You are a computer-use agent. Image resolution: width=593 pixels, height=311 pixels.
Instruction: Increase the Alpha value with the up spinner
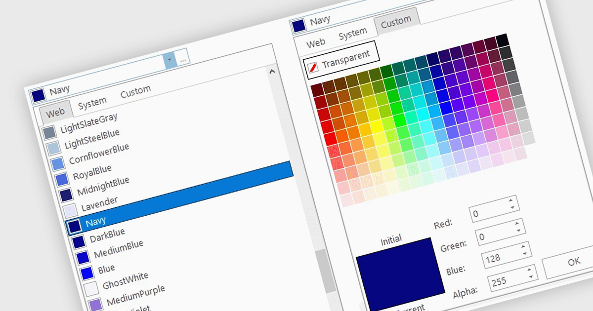[529, 270]
